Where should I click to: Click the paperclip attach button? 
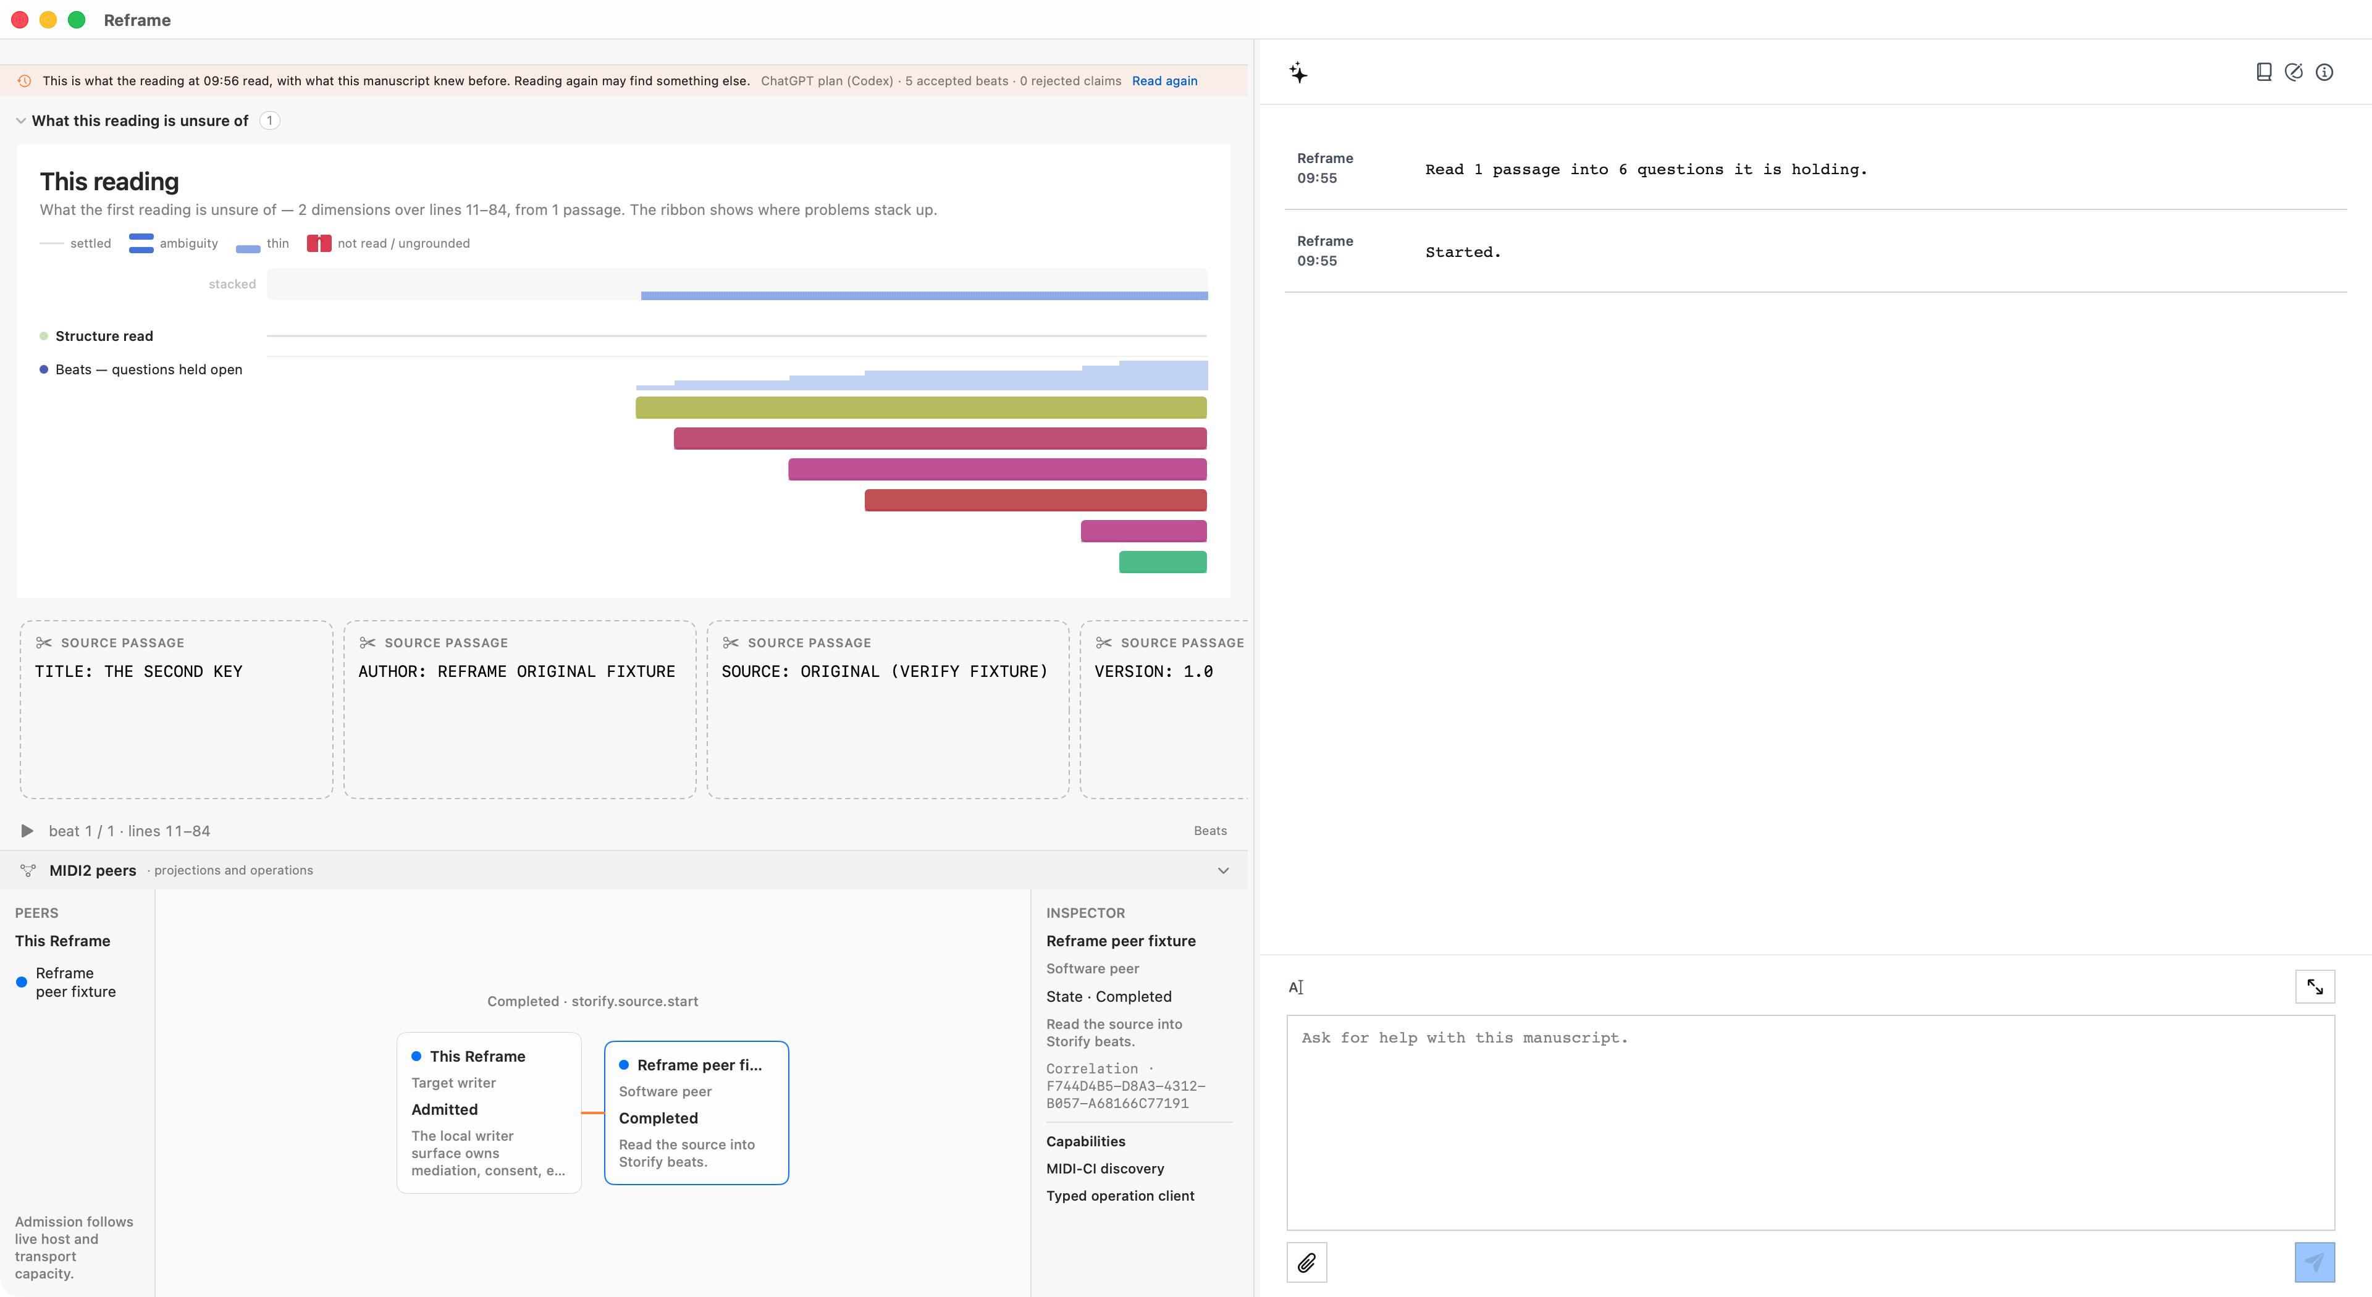click(1306, 1262)
